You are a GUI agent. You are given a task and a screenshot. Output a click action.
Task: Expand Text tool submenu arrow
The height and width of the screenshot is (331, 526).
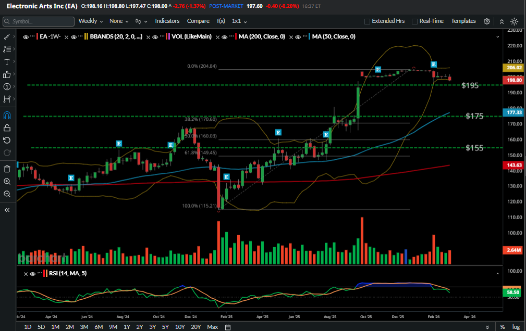[x=14, y=61]
